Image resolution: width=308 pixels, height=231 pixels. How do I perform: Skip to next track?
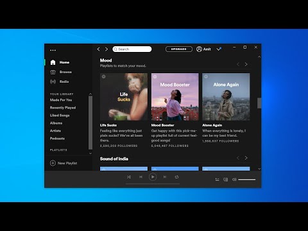tap(165, 177)
